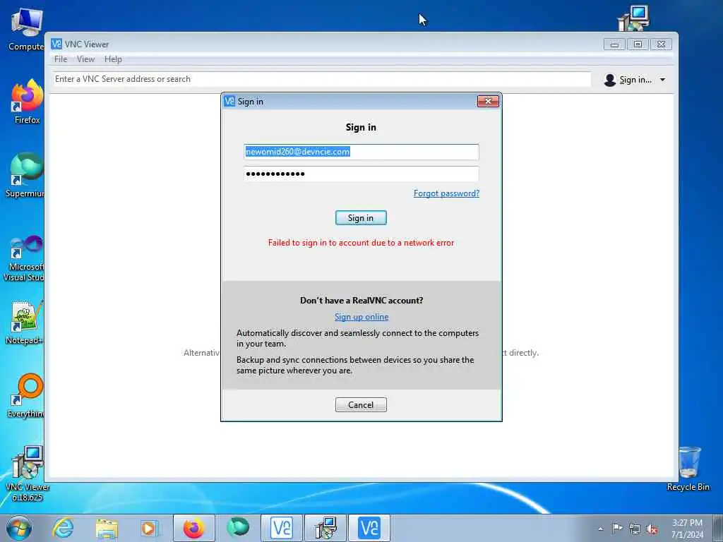Screen dimensions: 723x542
Task: Click the Sign in... text in the toolbar
Action: tap(635, 80)
